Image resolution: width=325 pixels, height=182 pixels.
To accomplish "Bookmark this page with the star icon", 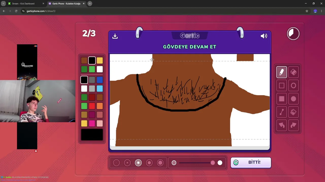I will 307,11.
